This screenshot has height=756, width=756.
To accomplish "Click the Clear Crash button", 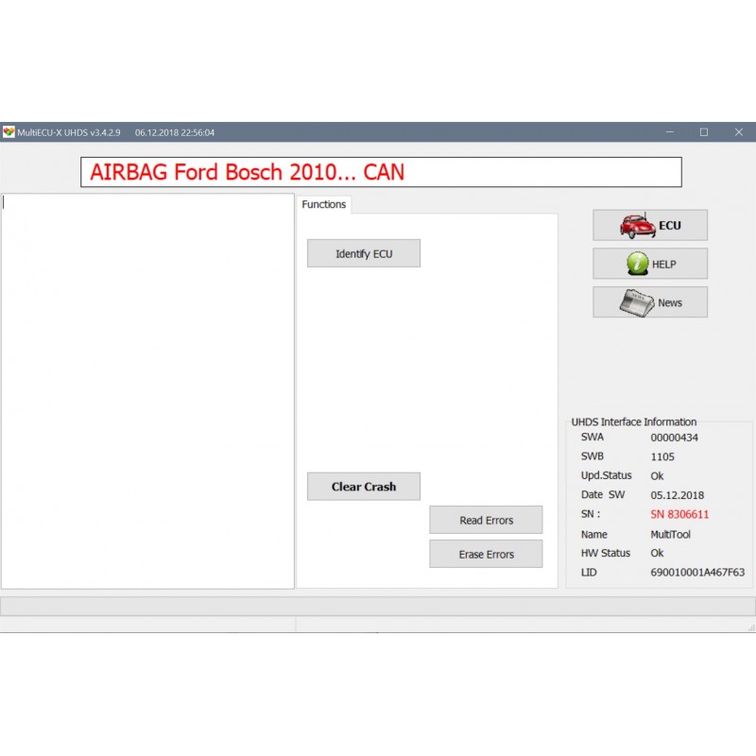I will click(x=364, y=487).
